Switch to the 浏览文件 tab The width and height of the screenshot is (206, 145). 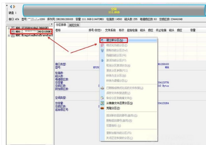pyautogui.click(x=74, y=25)
